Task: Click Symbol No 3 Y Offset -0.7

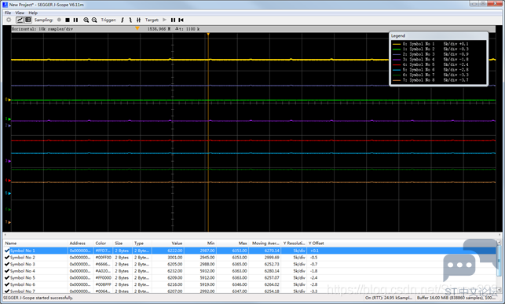Action: point(313,264)
